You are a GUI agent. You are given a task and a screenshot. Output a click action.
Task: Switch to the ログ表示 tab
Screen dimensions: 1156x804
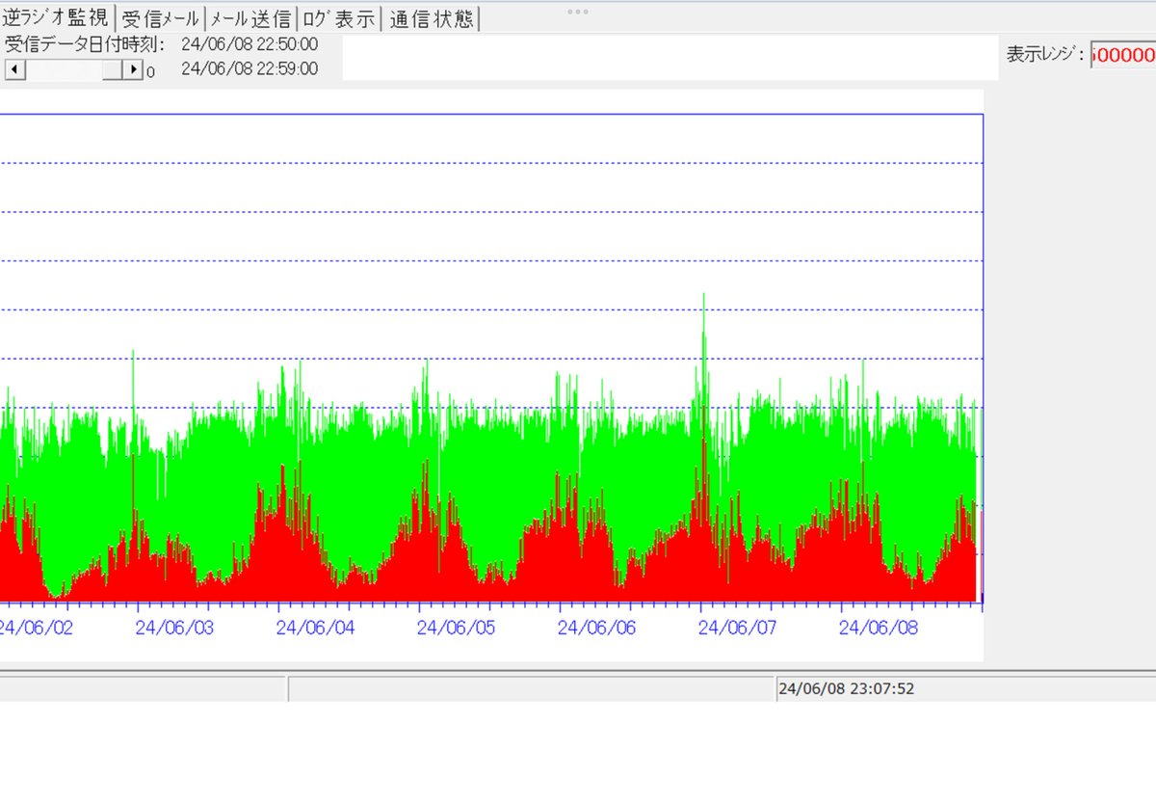[338, 18]
